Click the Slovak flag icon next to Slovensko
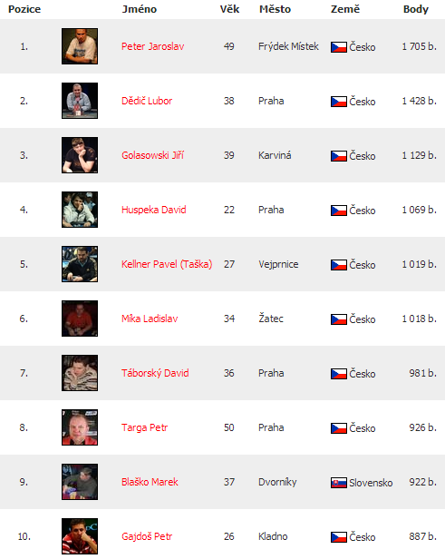 [339, 483]
